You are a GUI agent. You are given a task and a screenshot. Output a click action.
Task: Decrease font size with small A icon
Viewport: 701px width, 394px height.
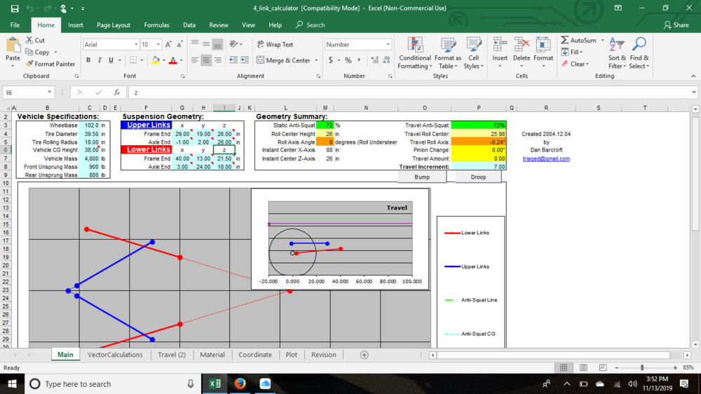(179, 44)
